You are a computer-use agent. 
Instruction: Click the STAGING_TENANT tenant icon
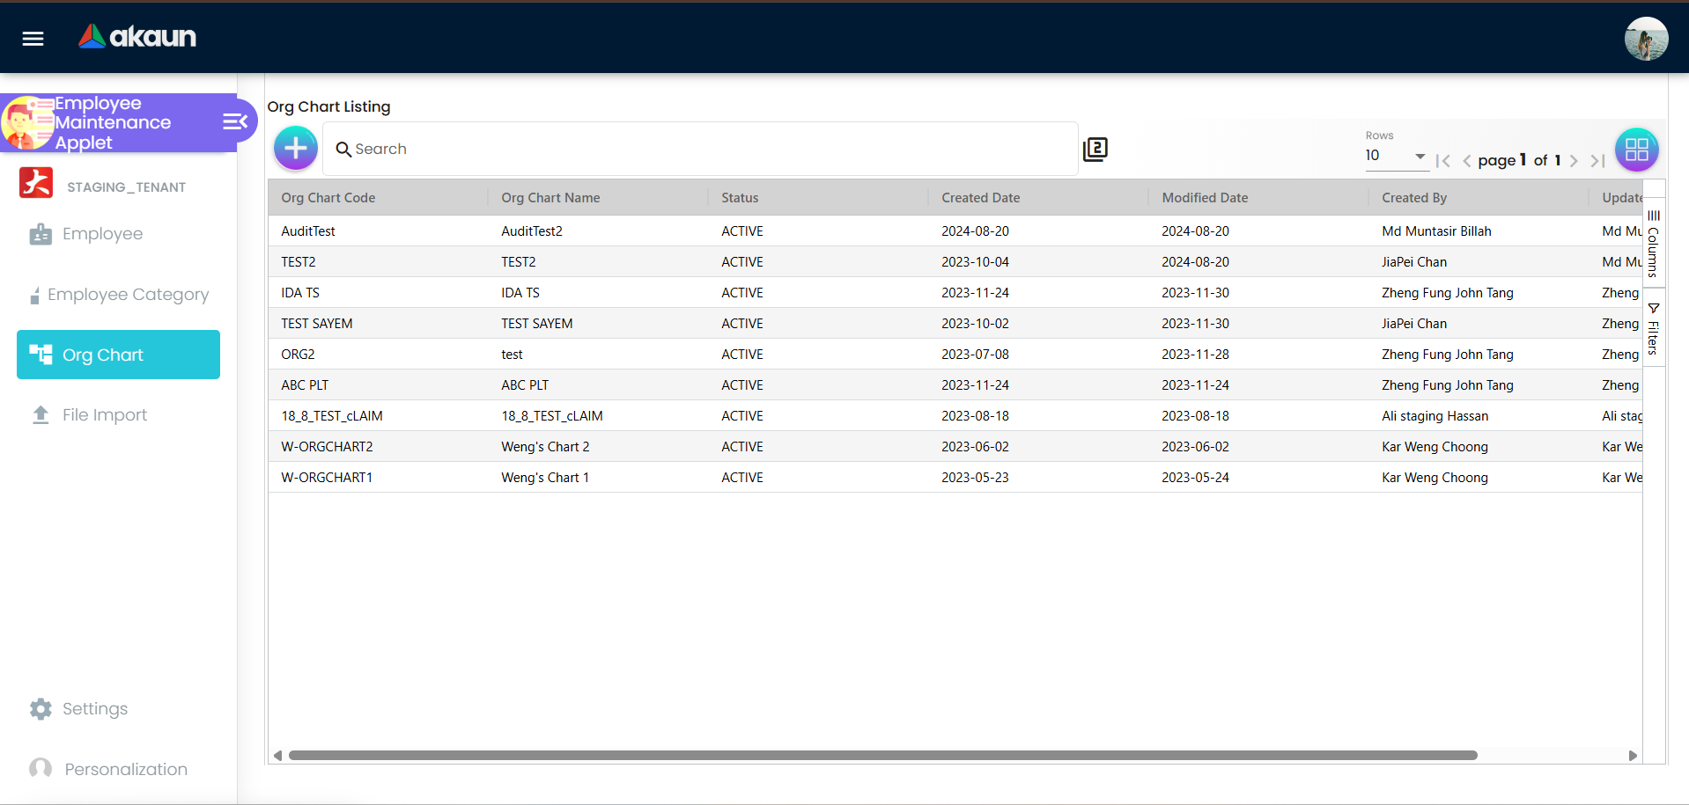click(x=36, y=184)
